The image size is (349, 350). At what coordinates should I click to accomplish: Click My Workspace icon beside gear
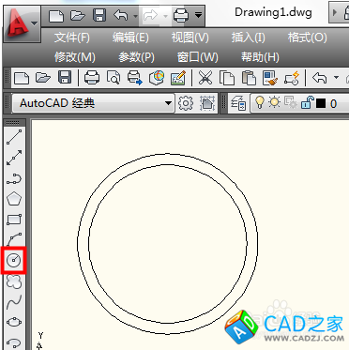207,103
